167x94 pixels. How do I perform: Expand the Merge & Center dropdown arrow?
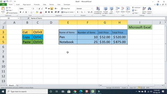(x=74, y=12)
